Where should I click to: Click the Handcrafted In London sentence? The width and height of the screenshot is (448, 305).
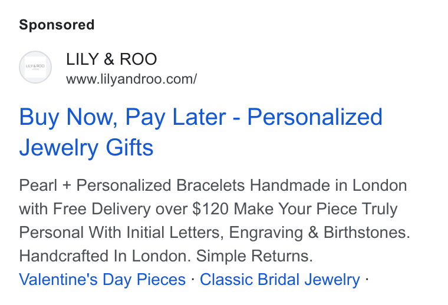(x=105, y=256)
